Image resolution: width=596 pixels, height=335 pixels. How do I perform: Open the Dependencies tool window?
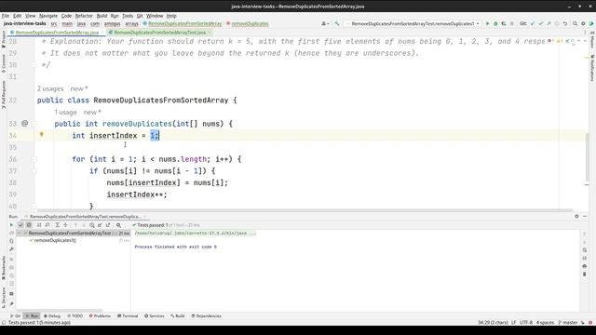[206, 316]
